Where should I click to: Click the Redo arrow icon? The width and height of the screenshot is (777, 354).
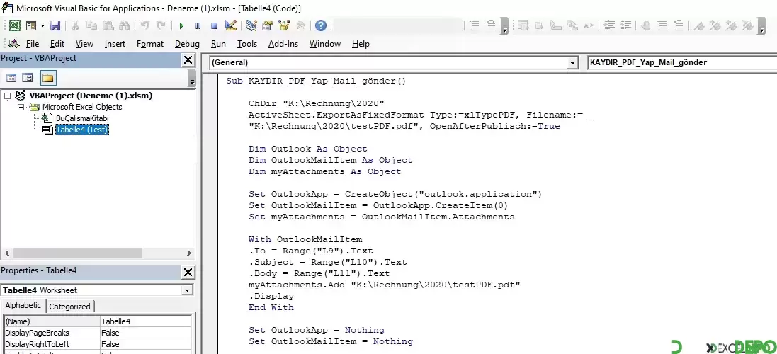pyautogui.click(x=161, y=25)
